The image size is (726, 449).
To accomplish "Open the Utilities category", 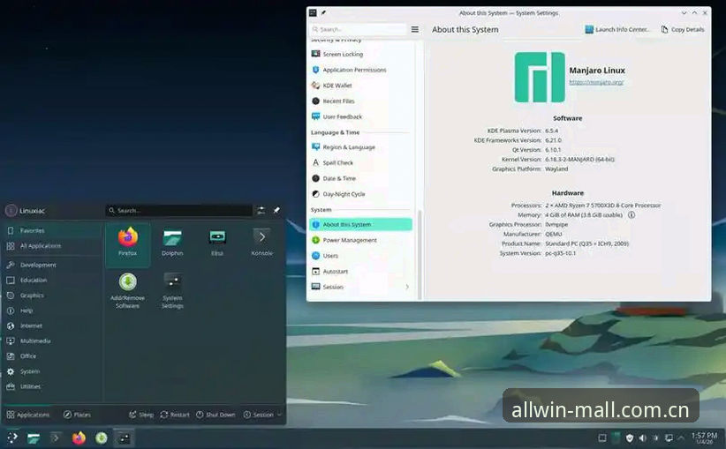I will pyautogui.click(x=51, y=386).
